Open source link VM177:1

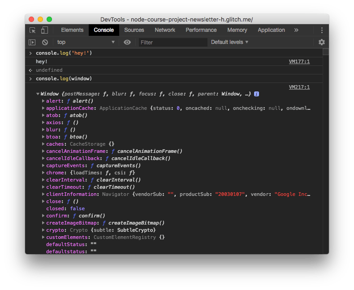coord(299,62)
